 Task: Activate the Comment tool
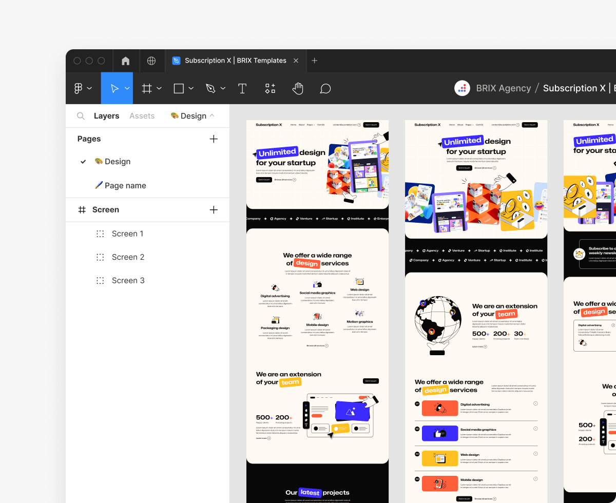coord(325,88)
